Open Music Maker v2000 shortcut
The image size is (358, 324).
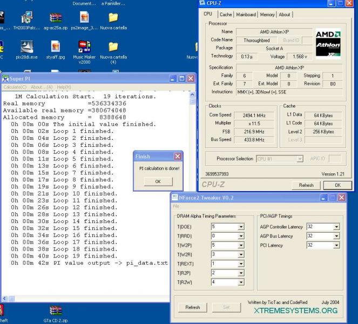[x=84, y=52]
